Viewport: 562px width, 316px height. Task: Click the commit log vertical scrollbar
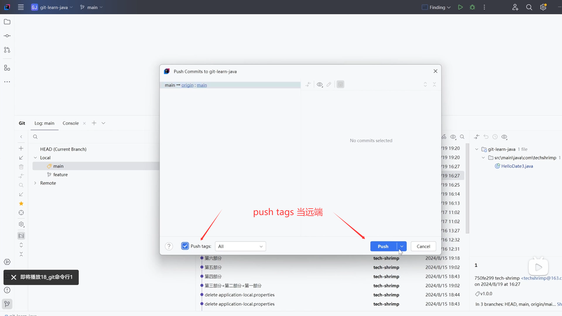click(x=467, y=187)
